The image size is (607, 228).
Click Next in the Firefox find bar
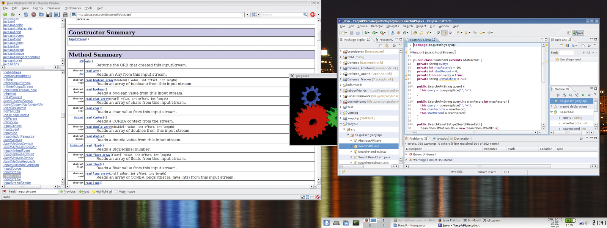(83, 192)
